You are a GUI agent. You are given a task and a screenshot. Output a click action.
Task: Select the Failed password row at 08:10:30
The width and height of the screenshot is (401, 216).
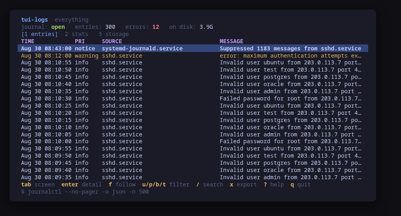pos(193,98)
